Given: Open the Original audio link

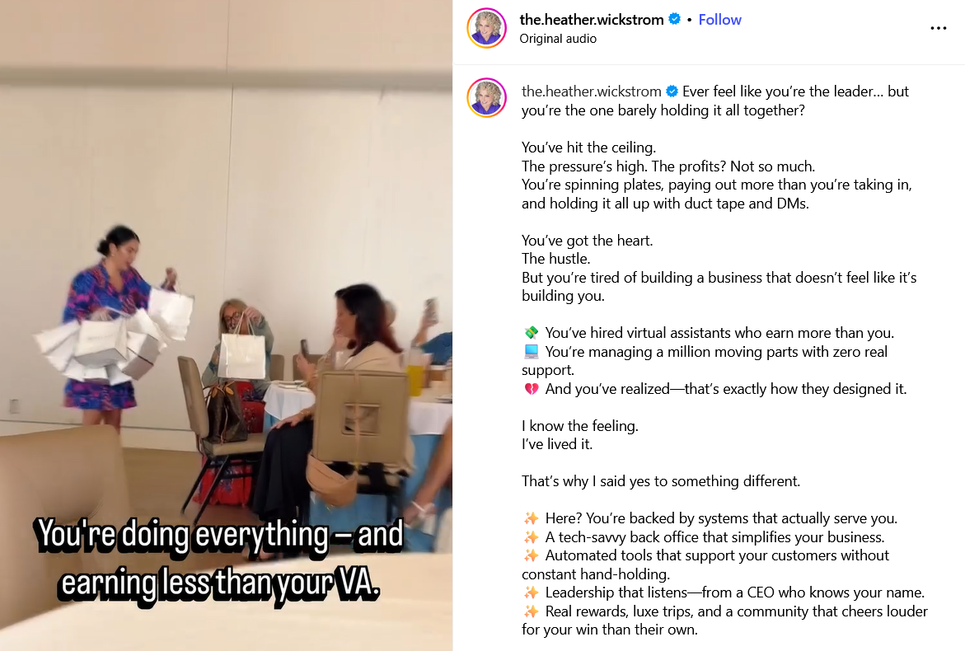Looking at the screenshot, I should (x=558, y=39).
